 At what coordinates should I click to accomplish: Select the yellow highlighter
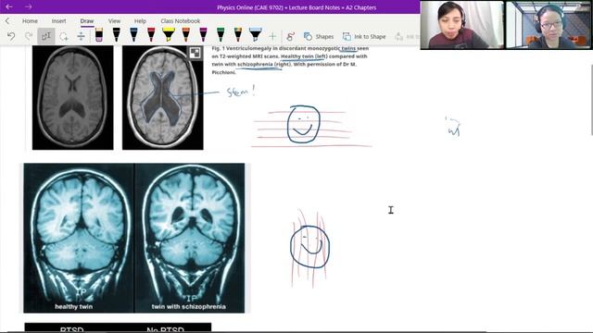click(169, 35)
